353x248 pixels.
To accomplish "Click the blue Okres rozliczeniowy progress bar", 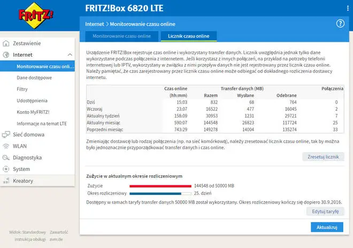I will [160, 193].
